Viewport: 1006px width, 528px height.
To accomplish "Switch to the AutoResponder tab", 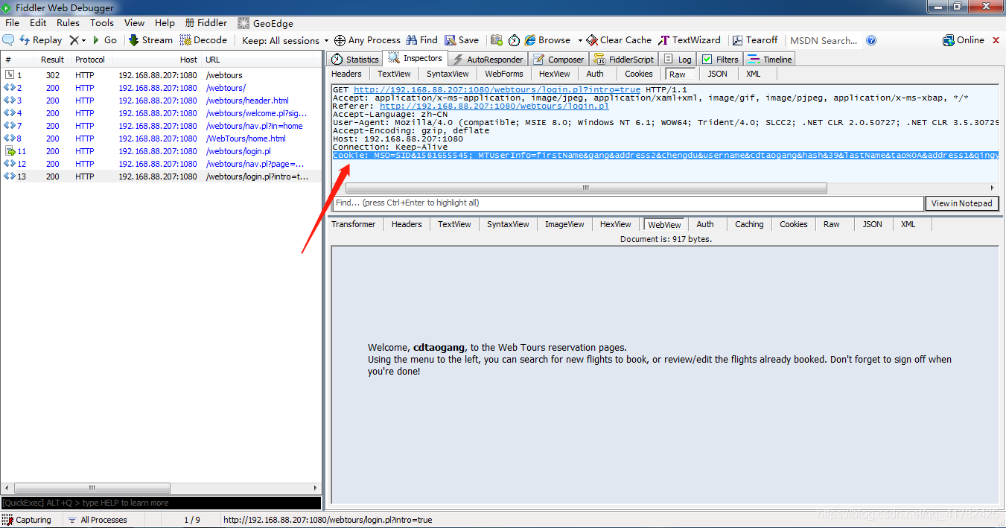I will 488,59.
